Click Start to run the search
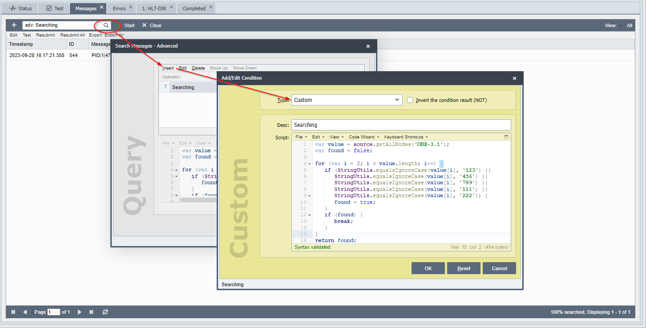The height and width of the screenshot is (328, 646). click(x=129, y=25)
